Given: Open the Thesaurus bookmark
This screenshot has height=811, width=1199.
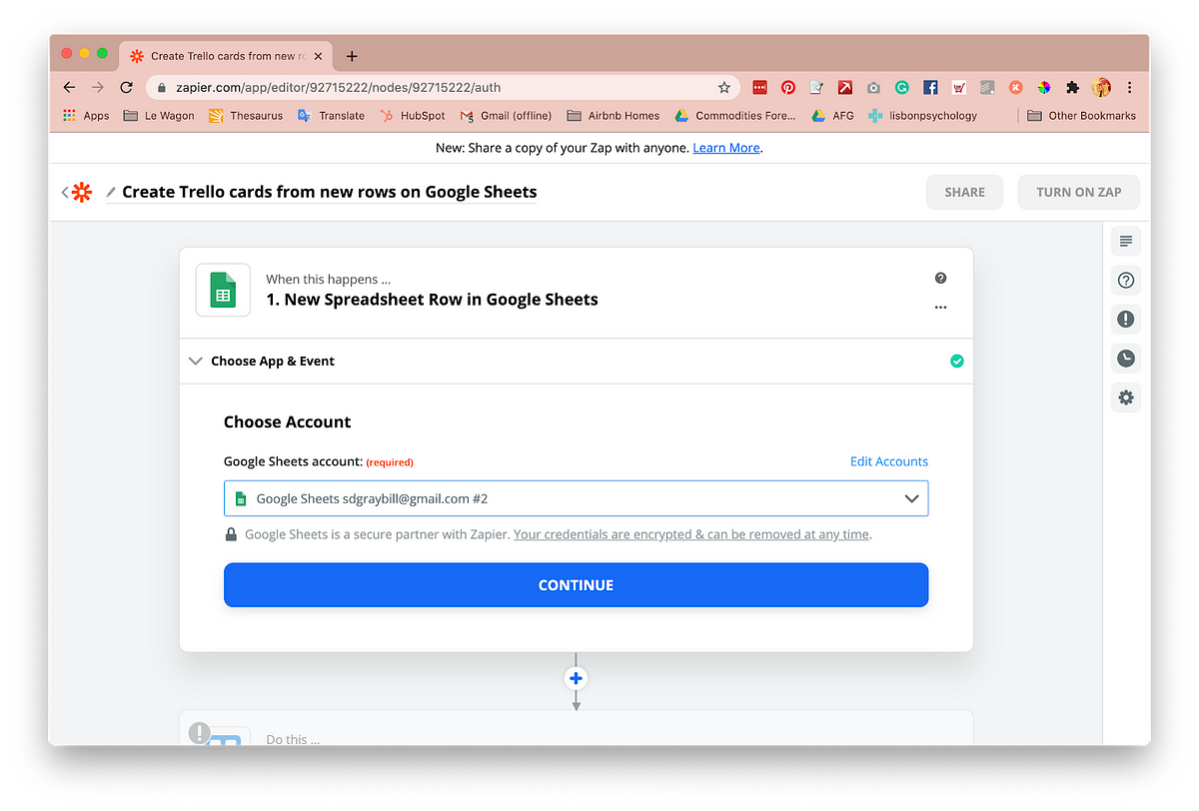Looking at the screenshot, I should 246,116.
